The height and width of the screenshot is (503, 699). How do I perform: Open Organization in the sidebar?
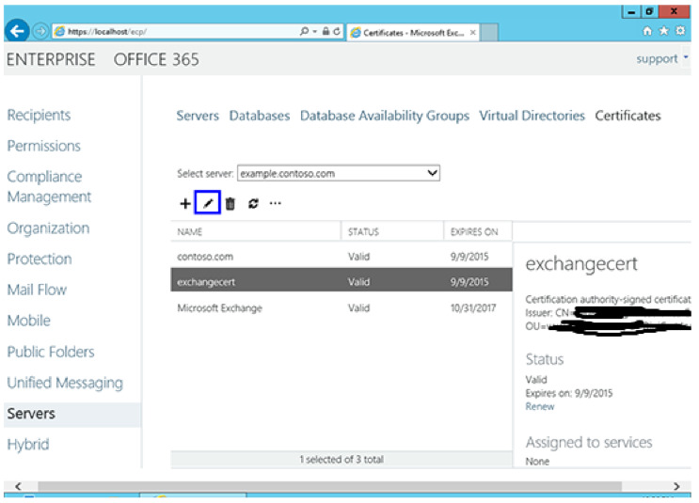tap(48, 228)
